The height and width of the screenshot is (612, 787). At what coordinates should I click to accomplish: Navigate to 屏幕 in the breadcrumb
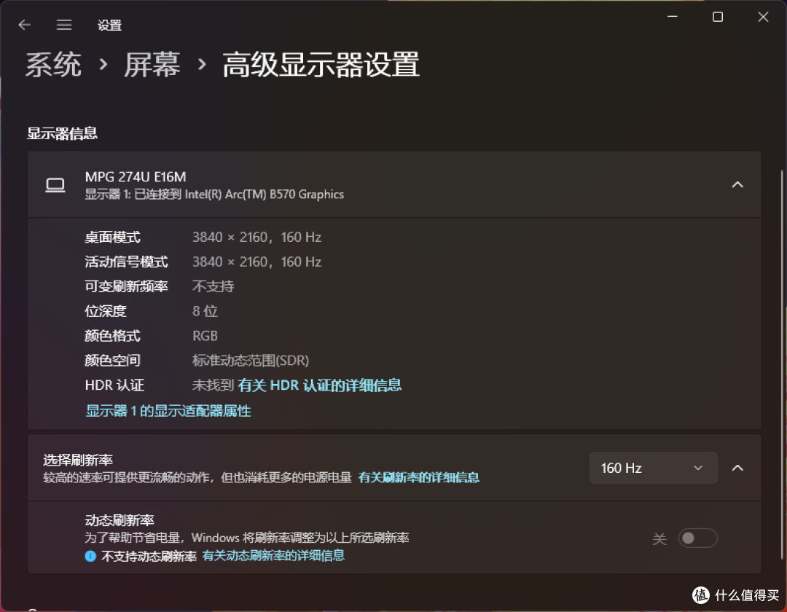pyautogui.click(x=152, y=65)
